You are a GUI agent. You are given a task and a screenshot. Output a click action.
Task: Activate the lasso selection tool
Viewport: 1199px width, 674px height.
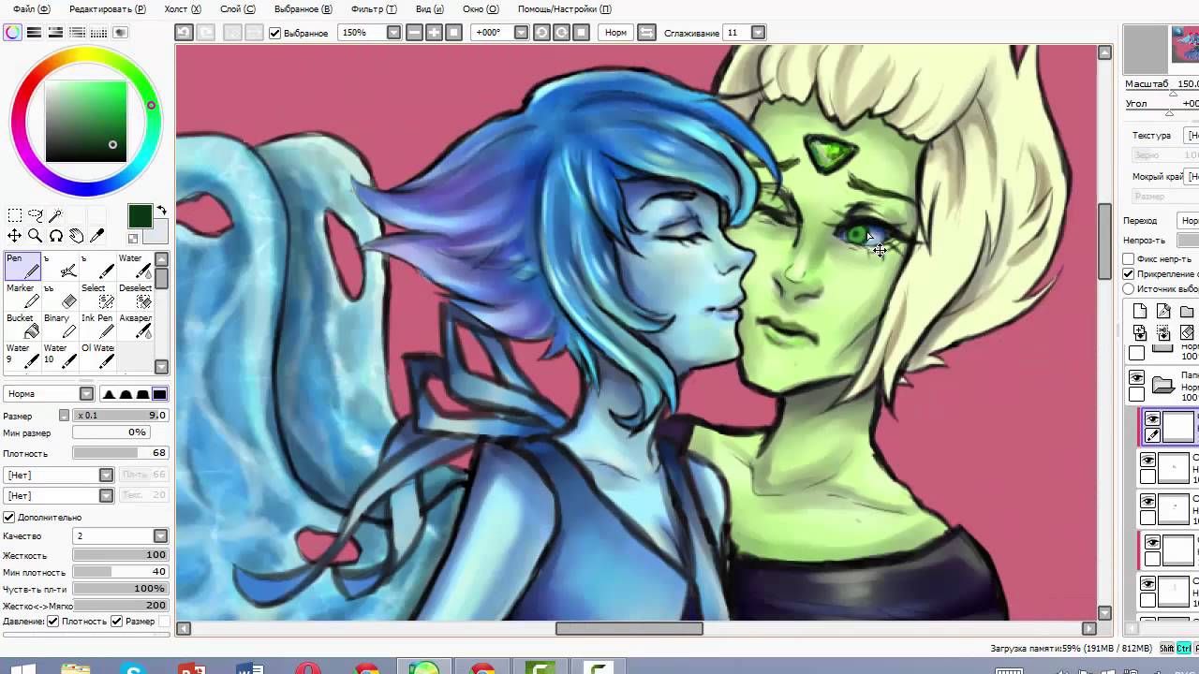point(35,215)
